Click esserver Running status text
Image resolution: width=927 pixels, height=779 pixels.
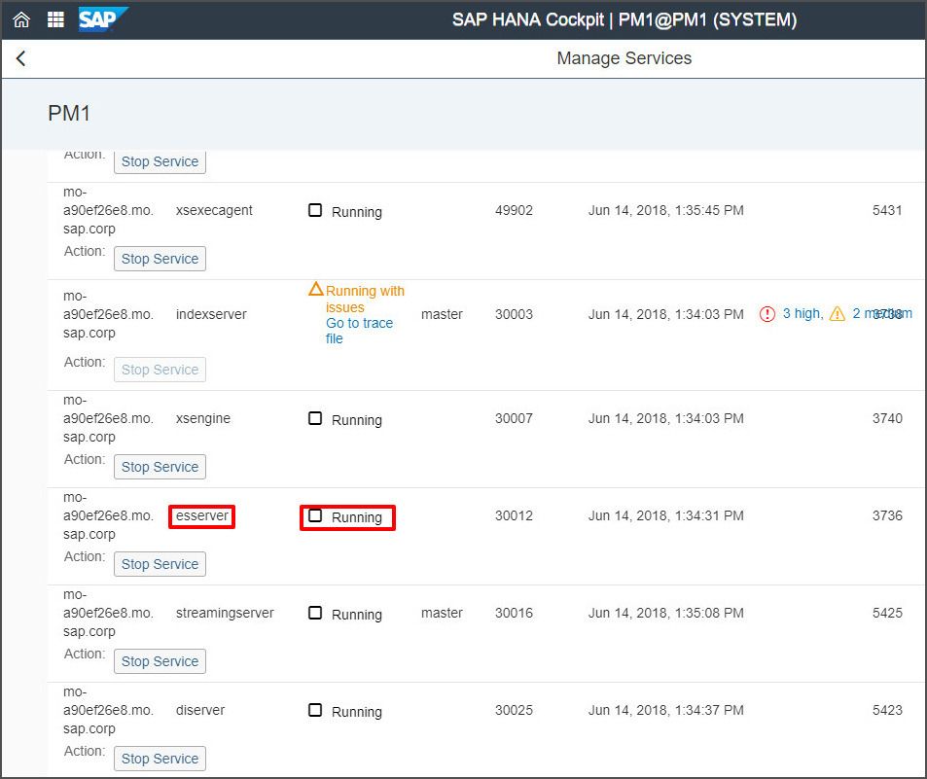point(356,517)
